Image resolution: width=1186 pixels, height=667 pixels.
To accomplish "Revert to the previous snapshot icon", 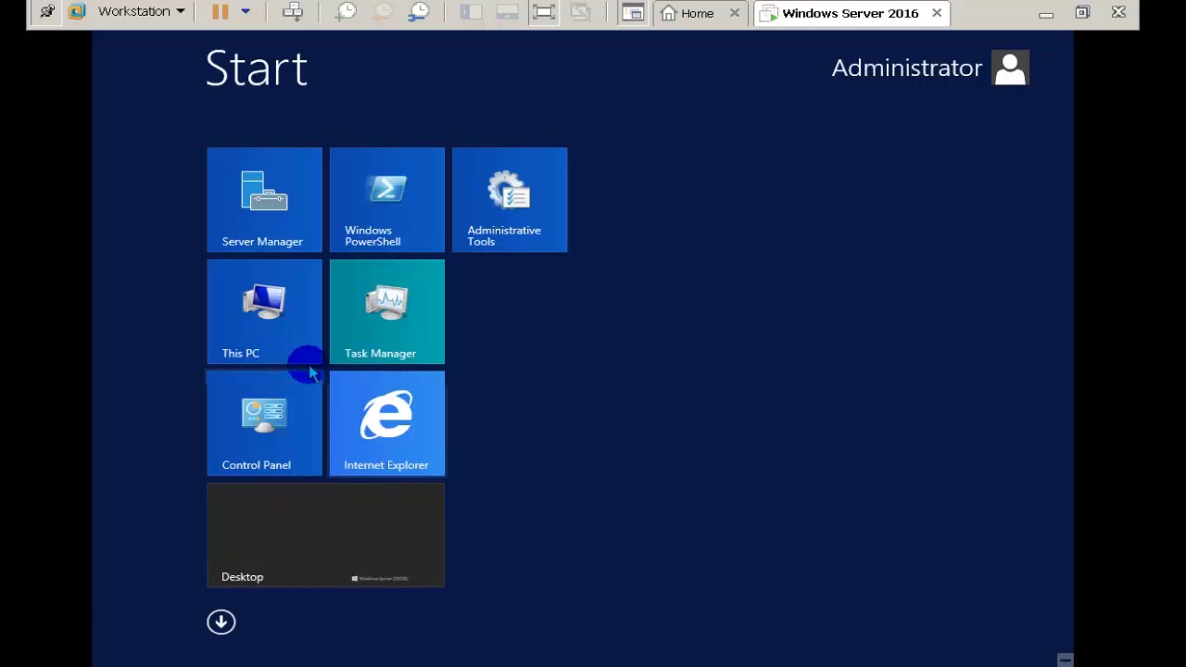I will point(382,12).
